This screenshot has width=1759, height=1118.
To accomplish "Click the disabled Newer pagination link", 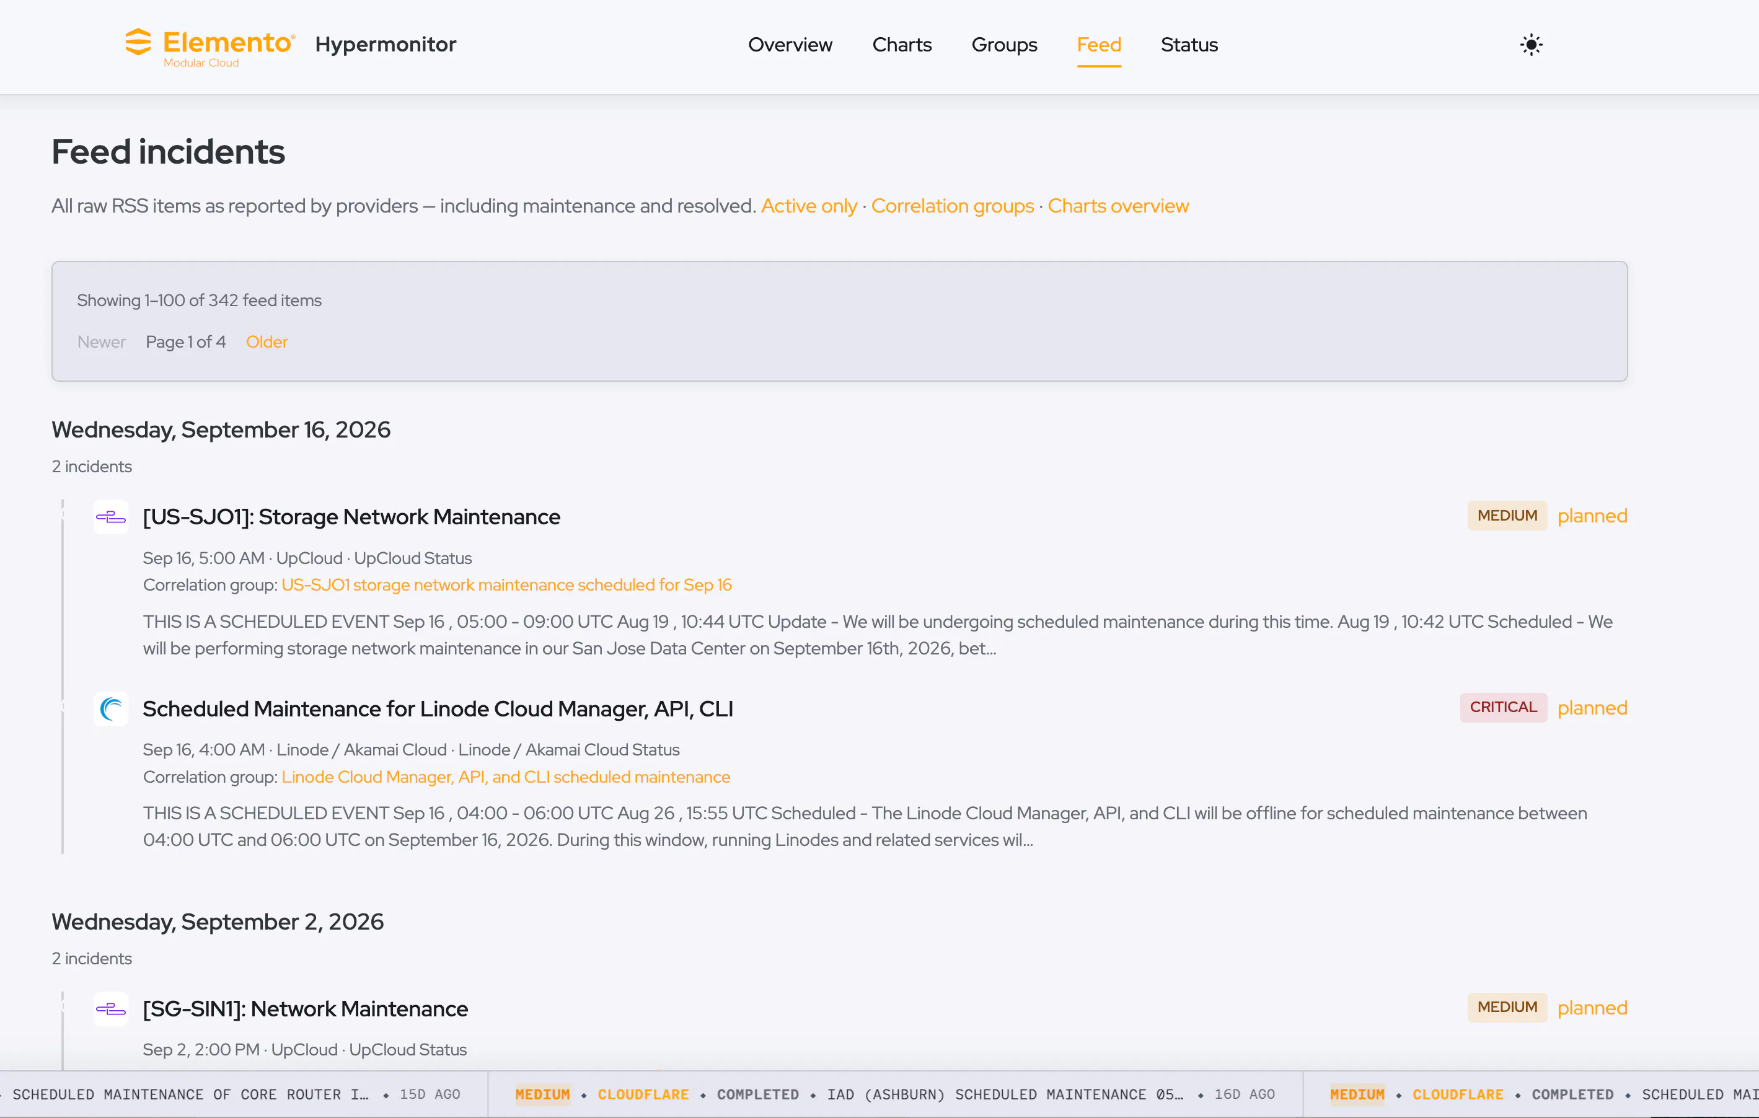I will pos(102,341).
